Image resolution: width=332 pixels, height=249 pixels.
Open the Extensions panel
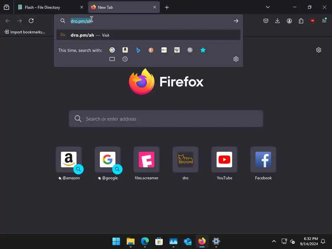[301, 21]
